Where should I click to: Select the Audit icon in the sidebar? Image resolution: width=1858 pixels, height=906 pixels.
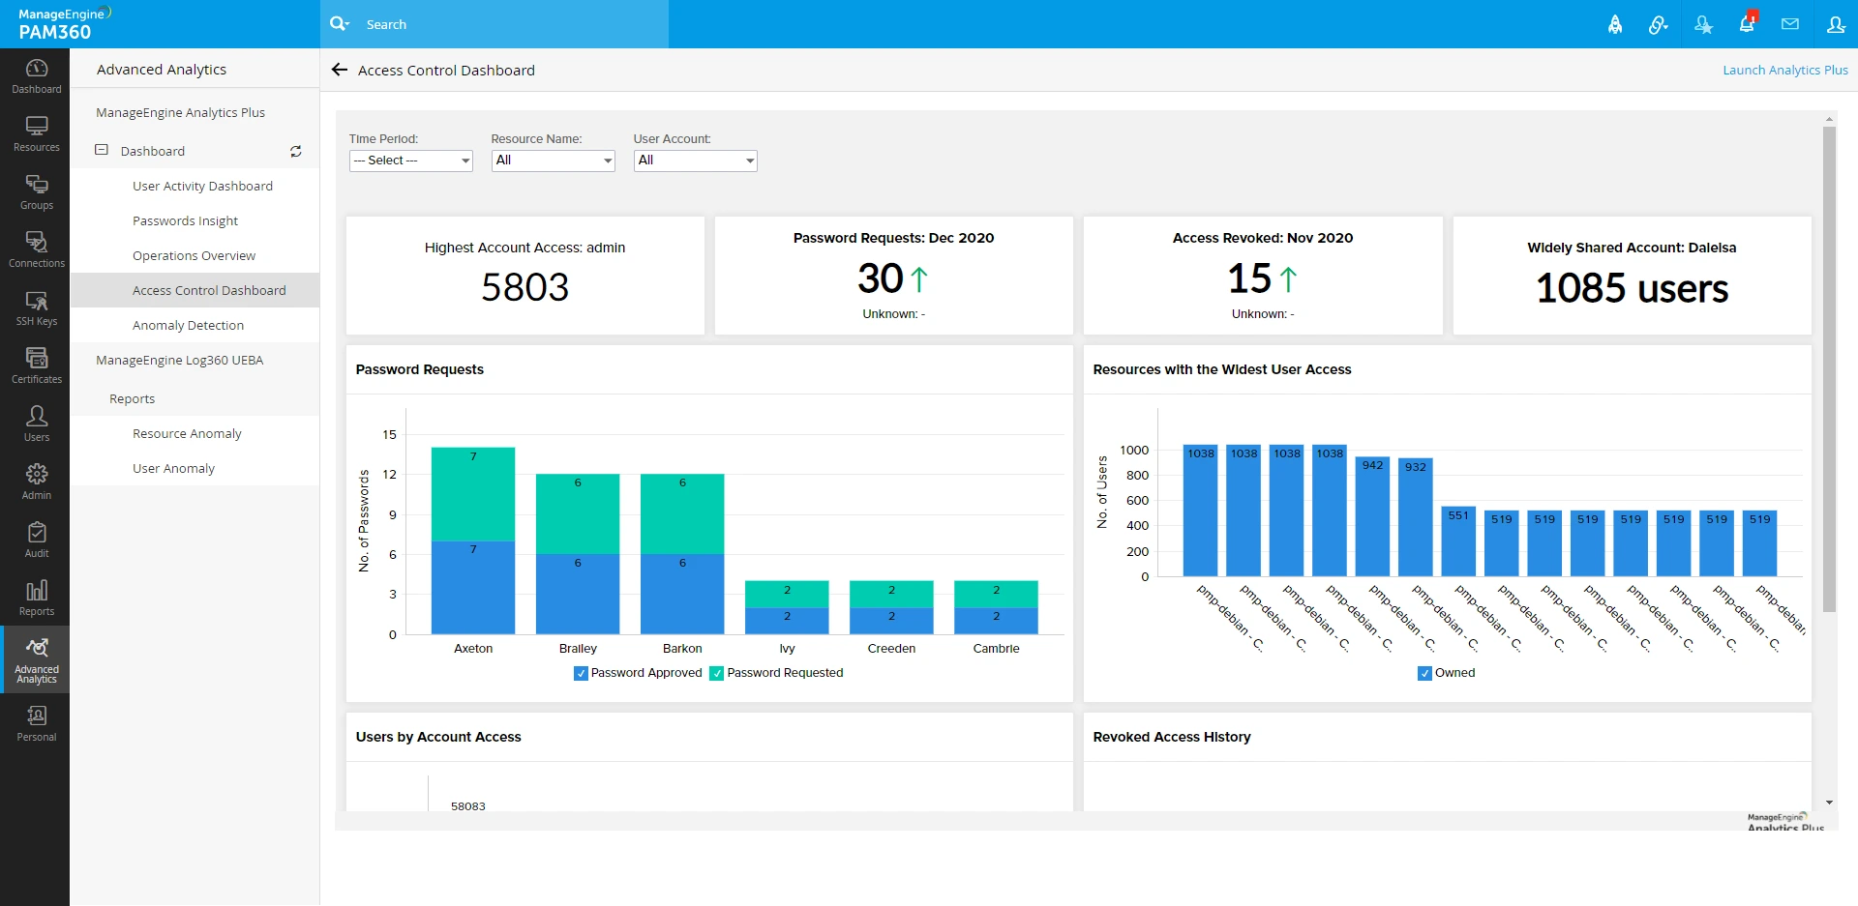click(x=36, y=539)
